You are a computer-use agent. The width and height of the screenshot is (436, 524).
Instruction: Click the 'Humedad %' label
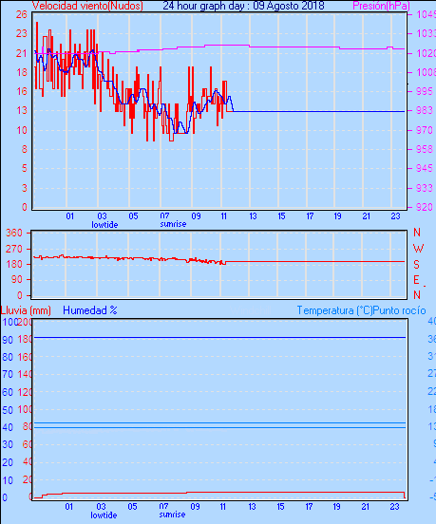click(x=90, y=310)
